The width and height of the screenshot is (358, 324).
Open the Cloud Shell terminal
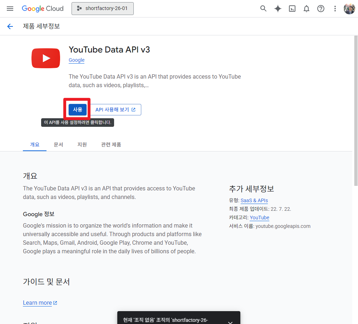pos(292,8)
